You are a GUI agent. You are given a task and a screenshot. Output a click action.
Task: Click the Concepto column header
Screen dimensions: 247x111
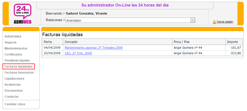(118, 42)
